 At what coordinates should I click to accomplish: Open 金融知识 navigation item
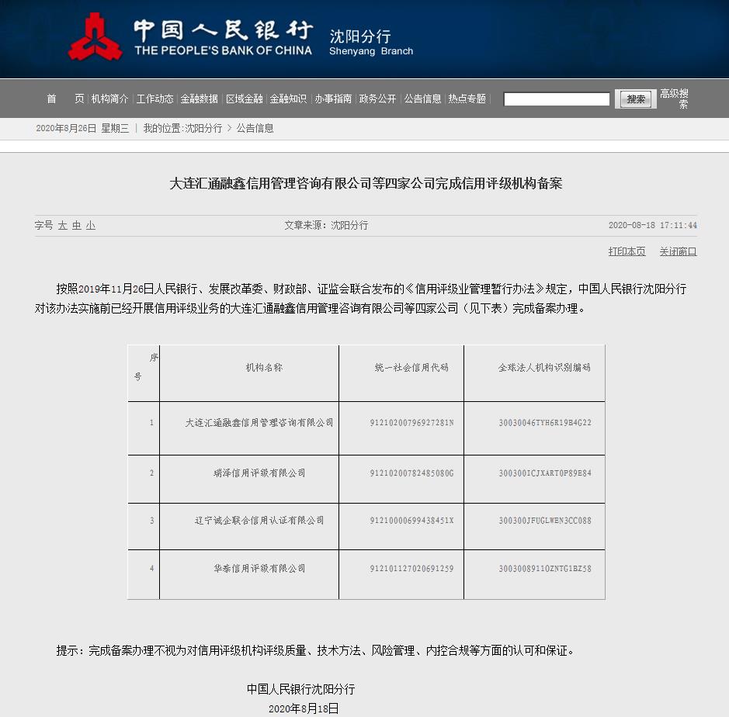(x=288, y=99)
